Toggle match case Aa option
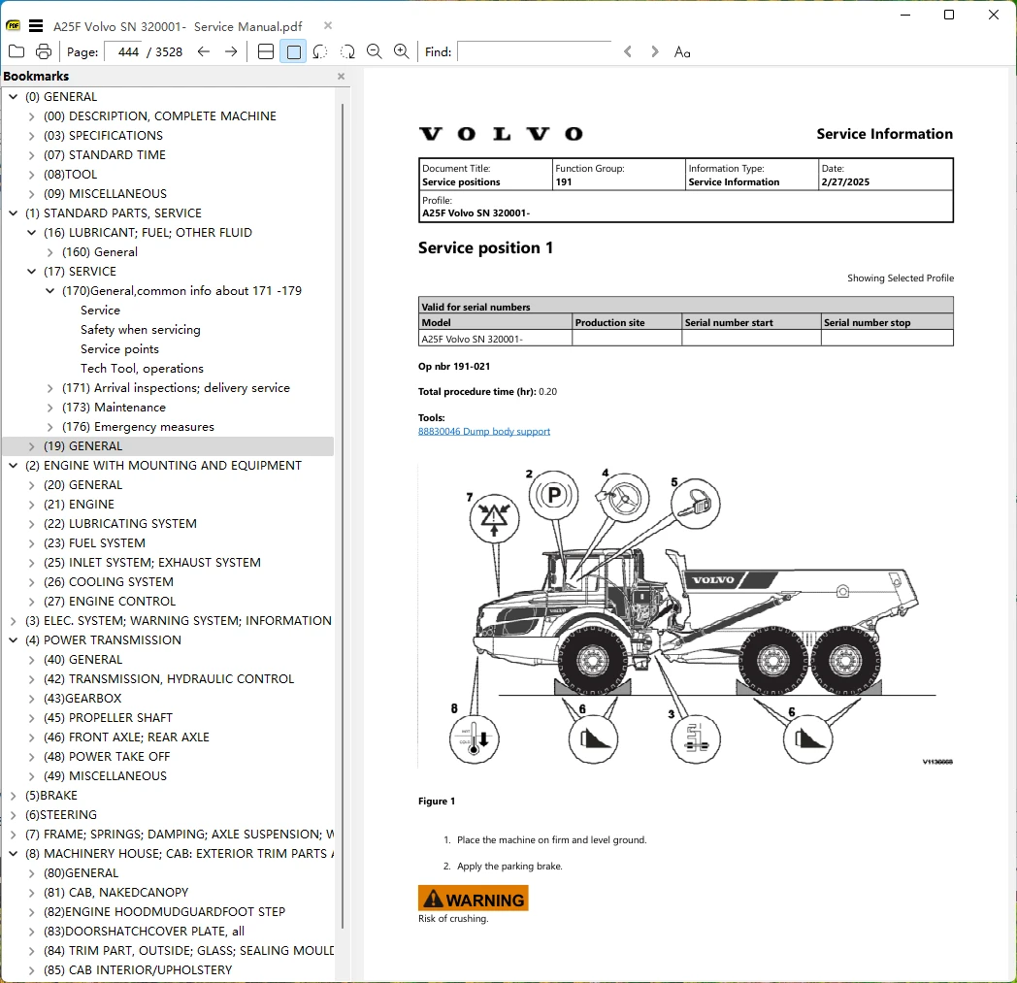The width and height of the screenshot is (1017, 983). [x=682, y=51]
